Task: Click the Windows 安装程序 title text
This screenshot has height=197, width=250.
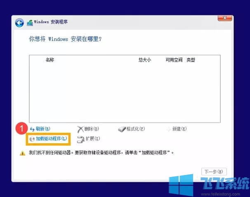Action: (51, 22)
